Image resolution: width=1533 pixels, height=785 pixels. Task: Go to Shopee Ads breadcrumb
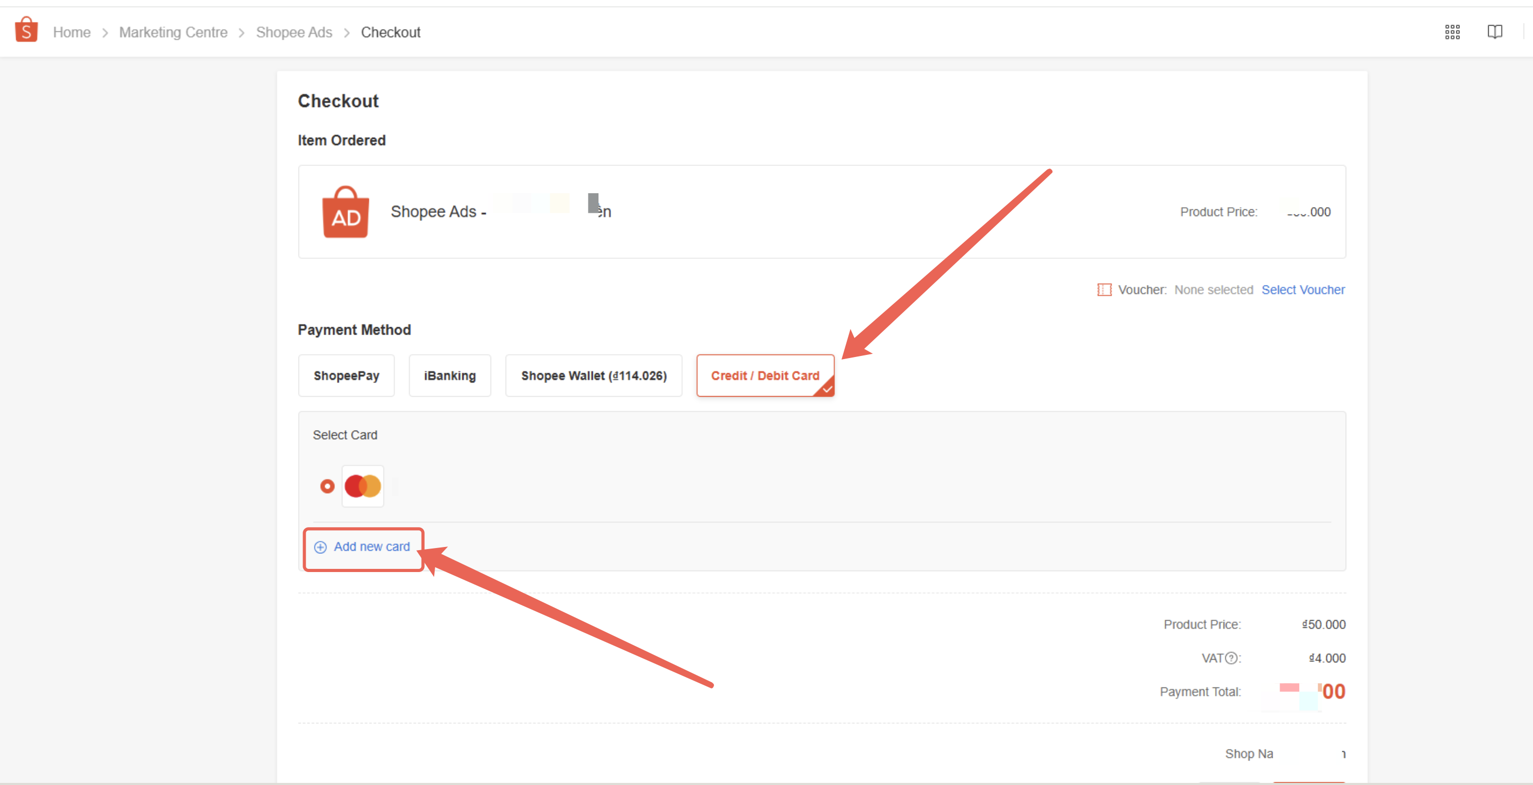click(294, 32)
